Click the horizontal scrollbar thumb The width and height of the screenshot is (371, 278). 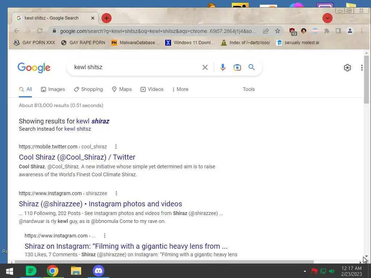[x=164, y=262]
